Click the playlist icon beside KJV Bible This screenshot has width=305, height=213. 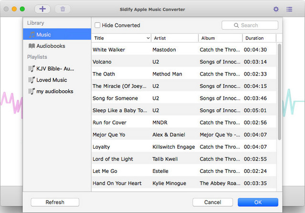pyautogui.click(x=32, y=69)
